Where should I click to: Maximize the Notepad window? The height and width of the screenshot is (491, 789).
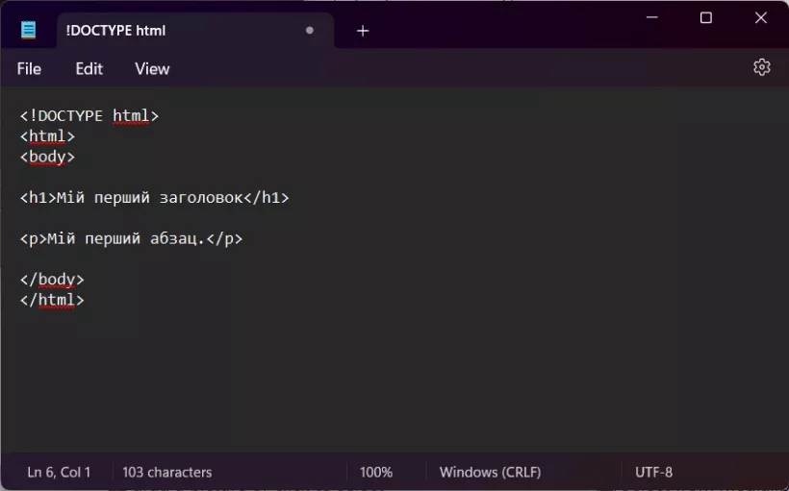click(x=706, y=18)
